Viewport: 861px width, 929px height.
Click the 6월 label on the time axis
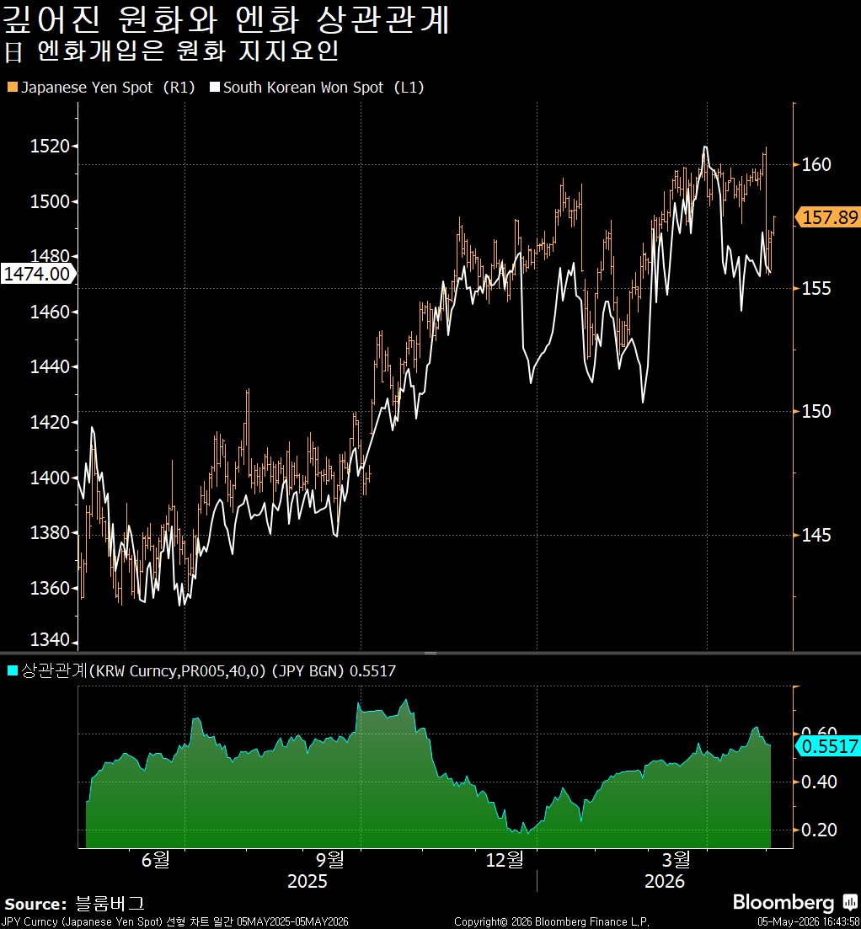point(156,859)
